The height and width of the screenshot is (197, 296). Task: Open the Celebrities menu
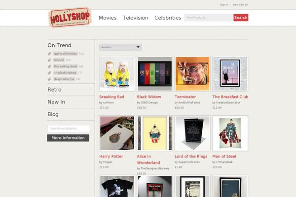tap(168, 18)
